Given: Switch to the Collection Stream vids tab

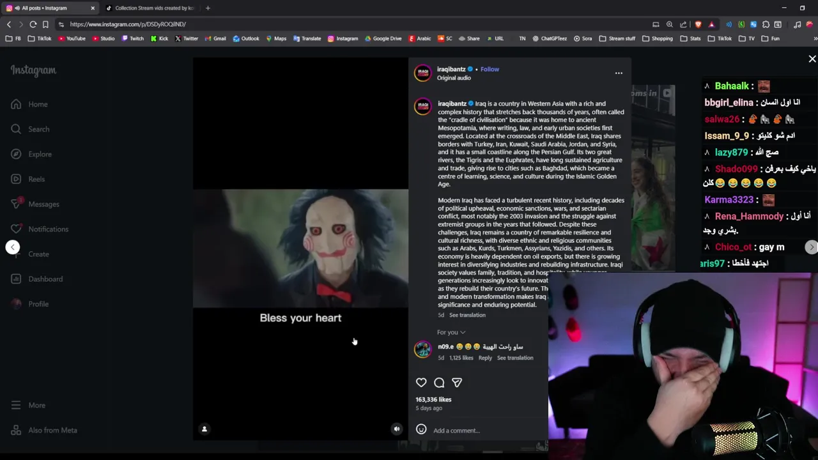Looking at the screenshot, I should coord(150,8).
